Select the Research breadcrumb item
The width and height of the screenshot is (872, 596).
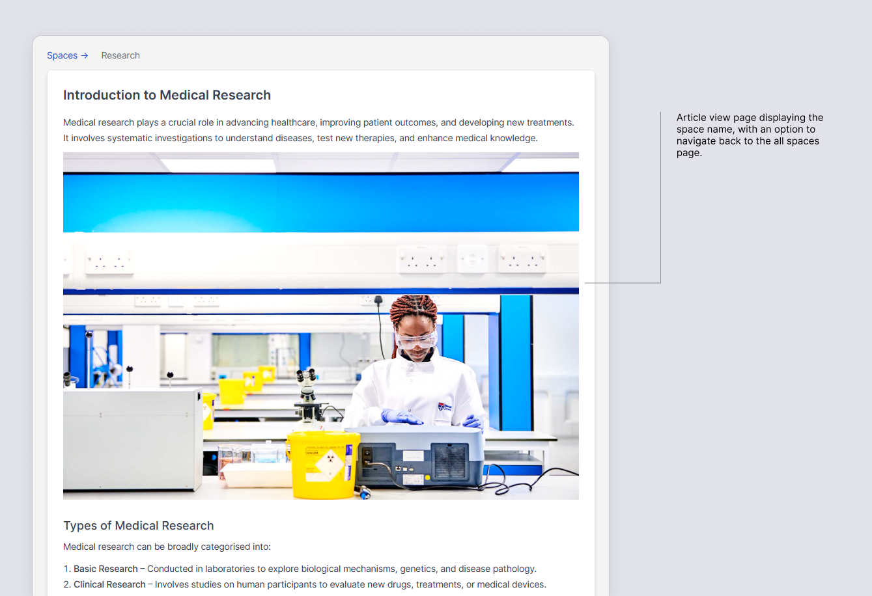(120, 55)
